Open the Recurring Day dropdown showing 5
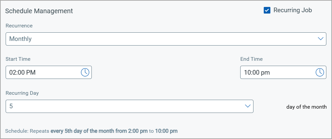The width and height of the screenshot is (332, 139). (129, 106)
